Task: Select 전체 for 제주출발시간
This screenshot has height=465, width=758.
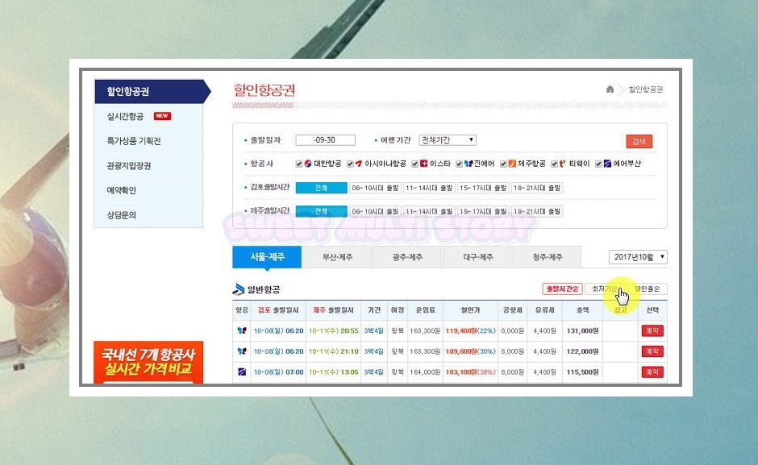Action: click(321, 212)
